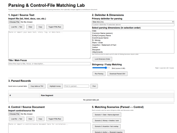Image resolution: width=177 pixels, height=133 pixels.
Task: Toggle HTML/Raw for the input text
Action: 55,27
